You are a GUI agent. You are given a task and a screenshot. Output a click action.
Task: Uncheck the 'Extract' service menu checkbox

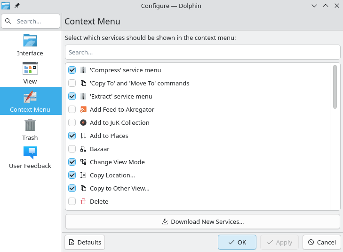click(72, 96)
